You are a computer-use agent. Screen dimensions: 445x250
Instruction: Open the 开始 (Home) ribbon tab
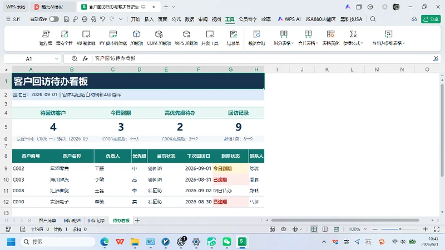(136, 19)
